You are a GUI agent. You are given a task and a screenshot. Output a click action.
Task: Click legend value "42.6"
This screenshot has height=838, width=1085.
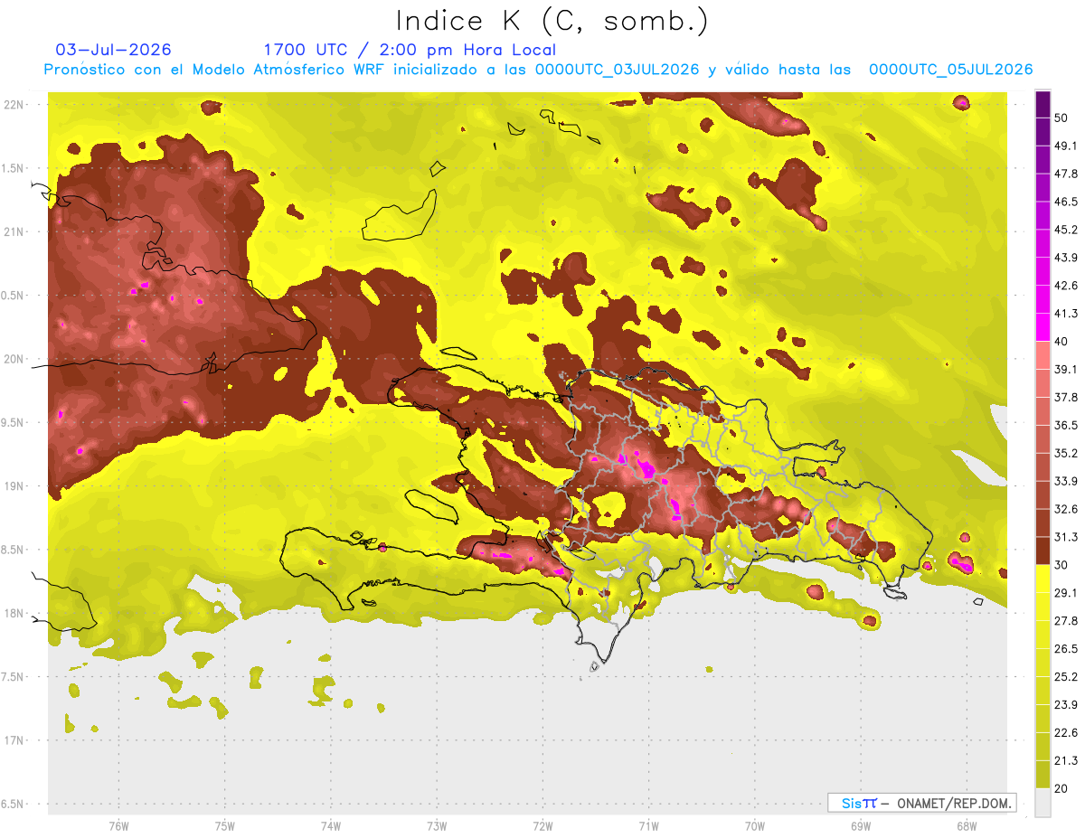[1065, 286]
